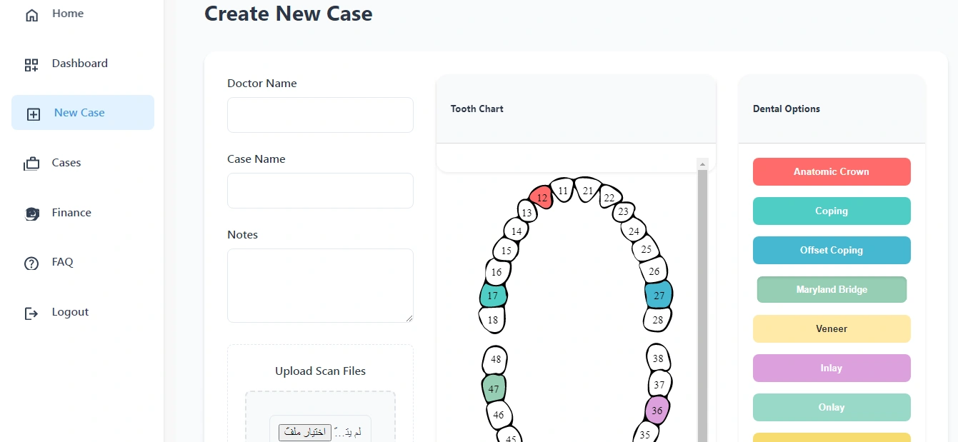Open the Cases briefcase icon

tap(31, 164)
